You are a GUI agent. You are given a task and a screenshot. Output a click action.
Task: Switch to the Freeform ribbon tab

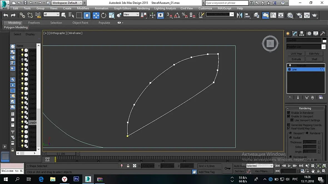34,23
